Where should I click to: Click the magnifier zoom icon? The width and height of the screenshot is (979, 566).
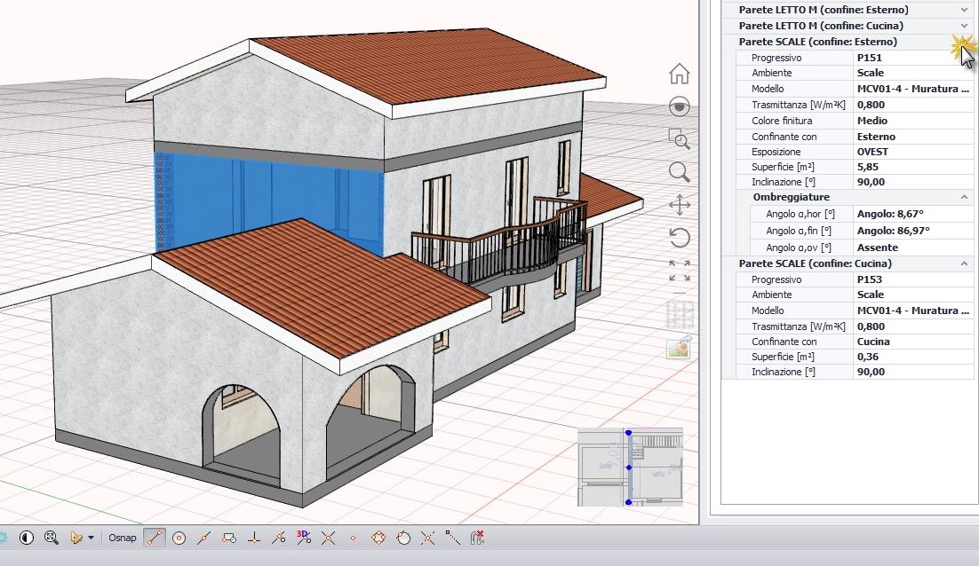(679, 172)
